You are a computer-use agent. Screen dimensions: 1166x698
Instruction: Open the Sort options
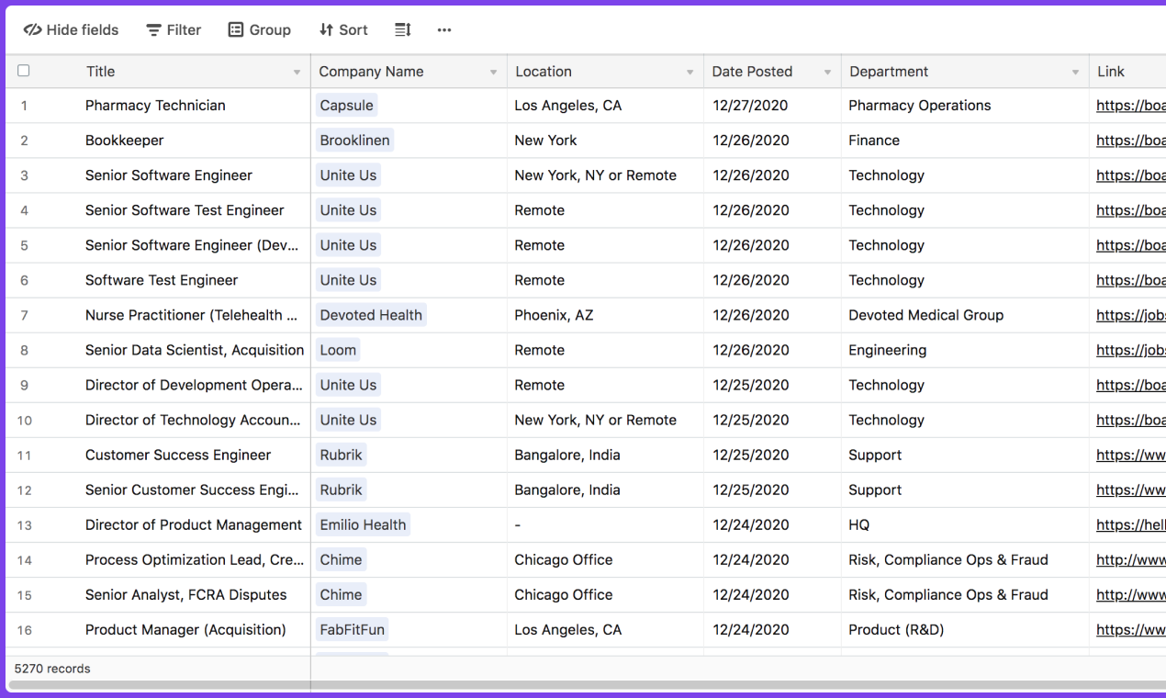click(x=342, y=29)
